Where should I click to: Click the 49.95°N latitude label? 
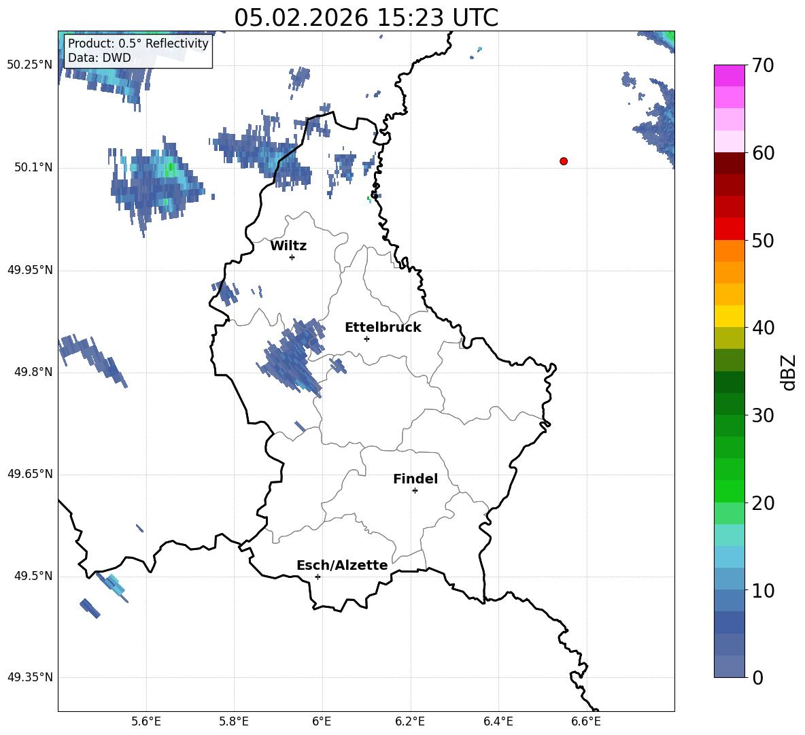[x=30, y=270]
